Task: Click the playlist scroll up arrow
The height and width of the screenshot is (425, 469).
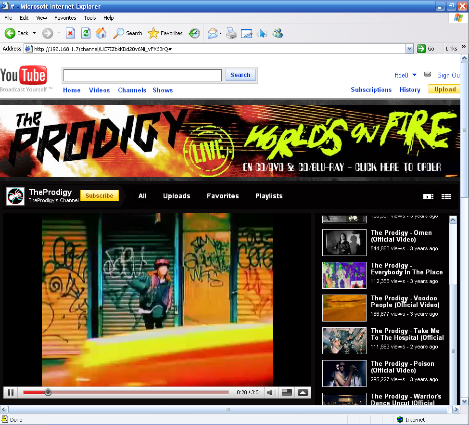Action: tap(453, 220)
